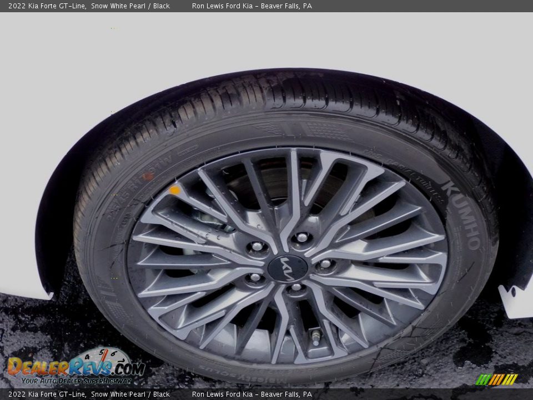Select the 'Beaver Falls, PA' dealer label
The image size is (533, 400).
pyautogui.click(x=289, y=7)
